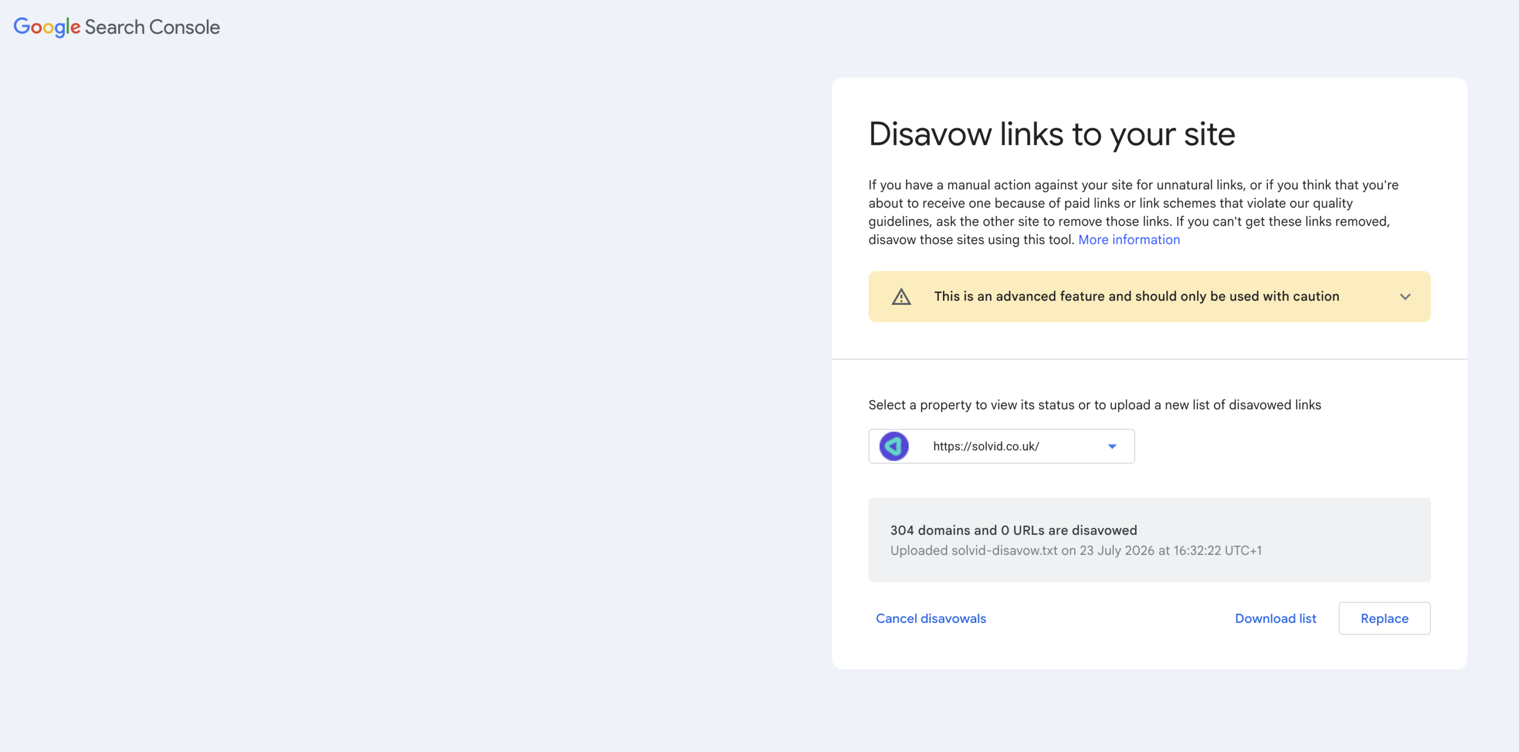This screenshot has width=1519, height=752.
Task: Click the 'Disavow links to your site' heading
Action: [x=1052, y=134]
